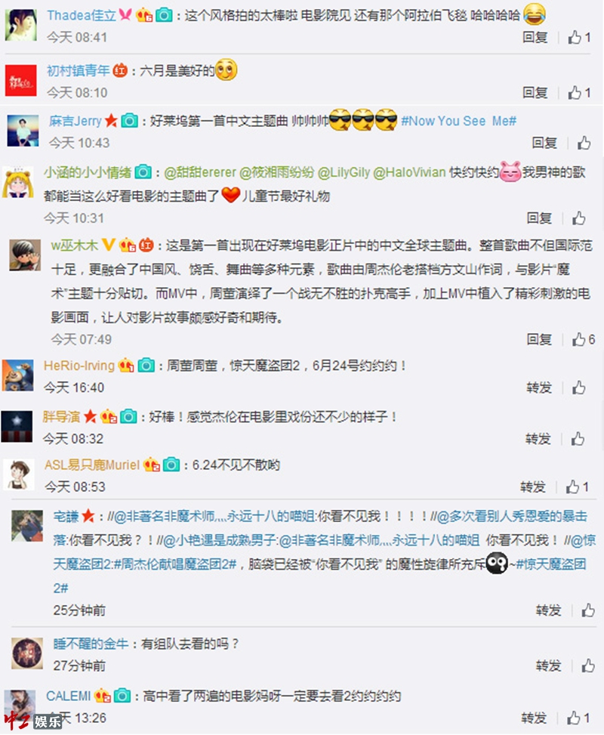Click thumbs-up on 麻吉Jerry's comment

[584, 143]
